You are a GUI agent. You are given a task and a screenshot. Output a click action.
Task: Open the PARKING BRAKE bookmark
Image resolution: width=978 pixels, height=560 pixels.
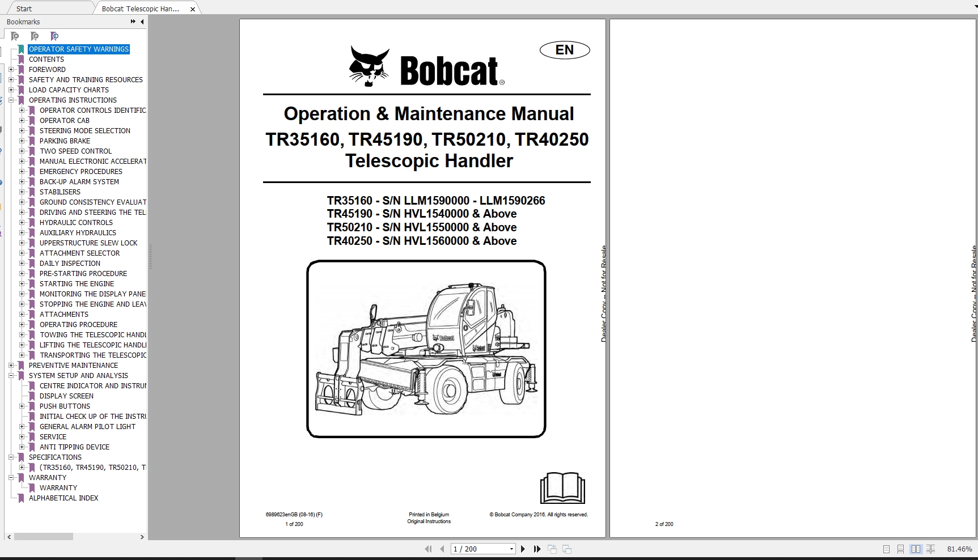65,141
